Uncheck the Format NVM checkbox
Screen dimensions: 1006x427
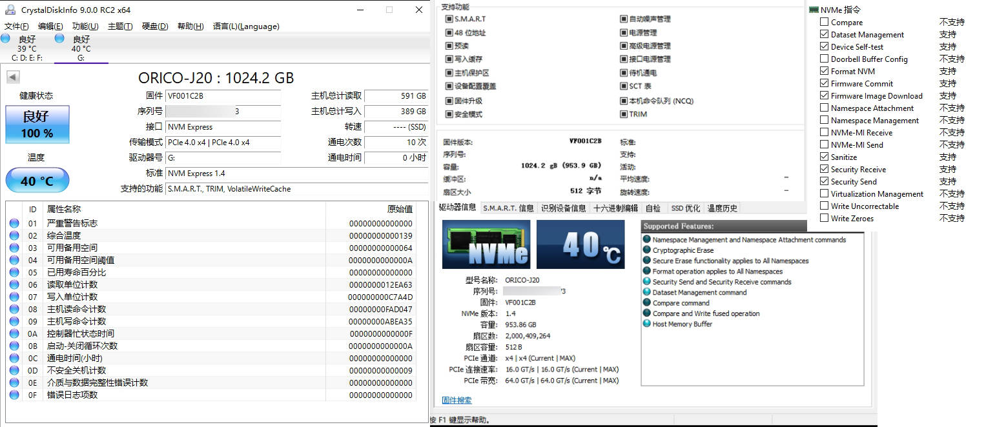click(824, 71)
